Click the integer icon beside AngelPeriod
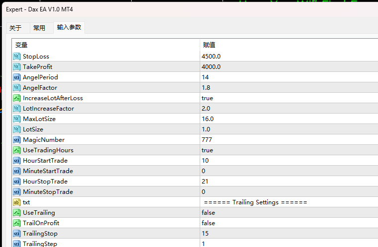 coord(17,77)
